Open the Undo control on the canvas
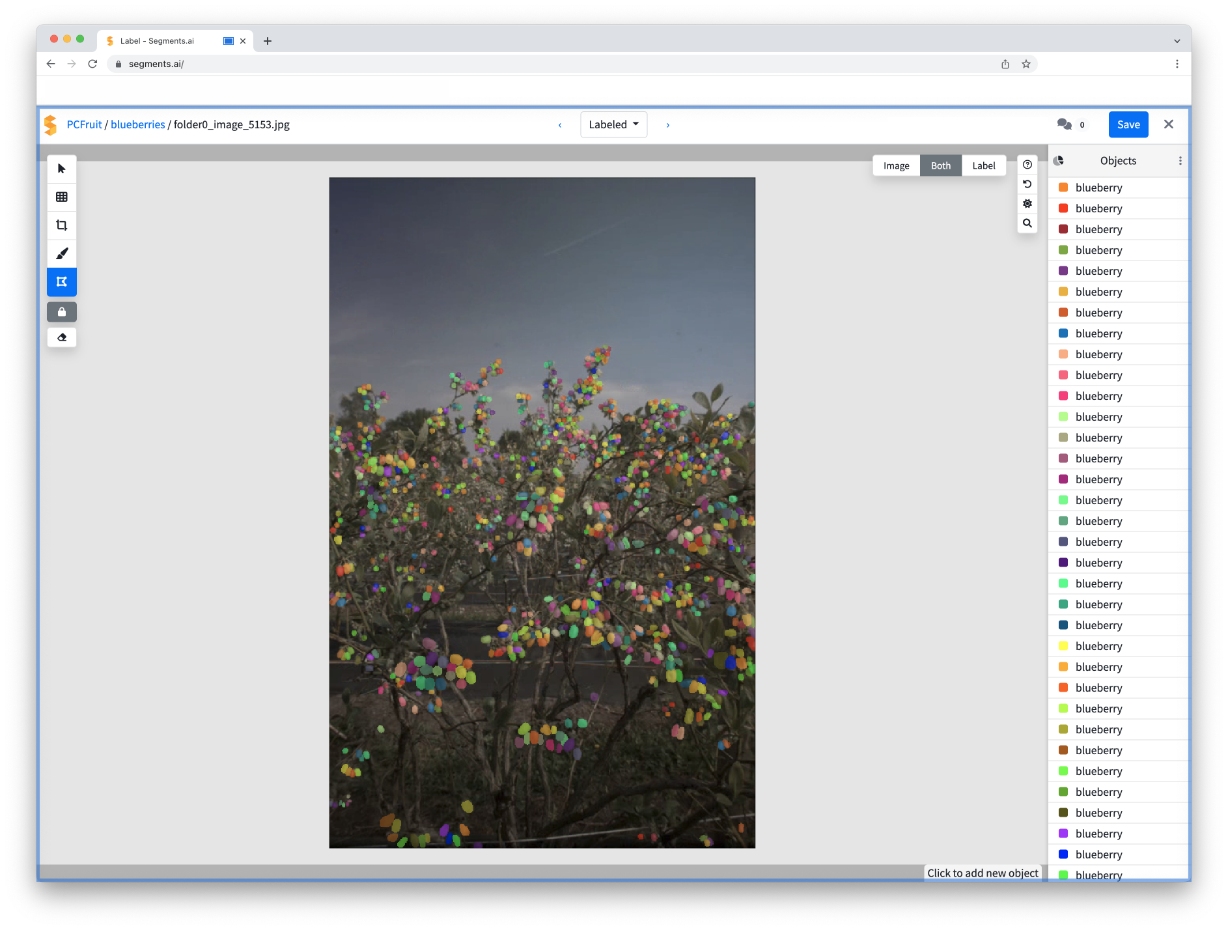 click(x=1027, y=184)
